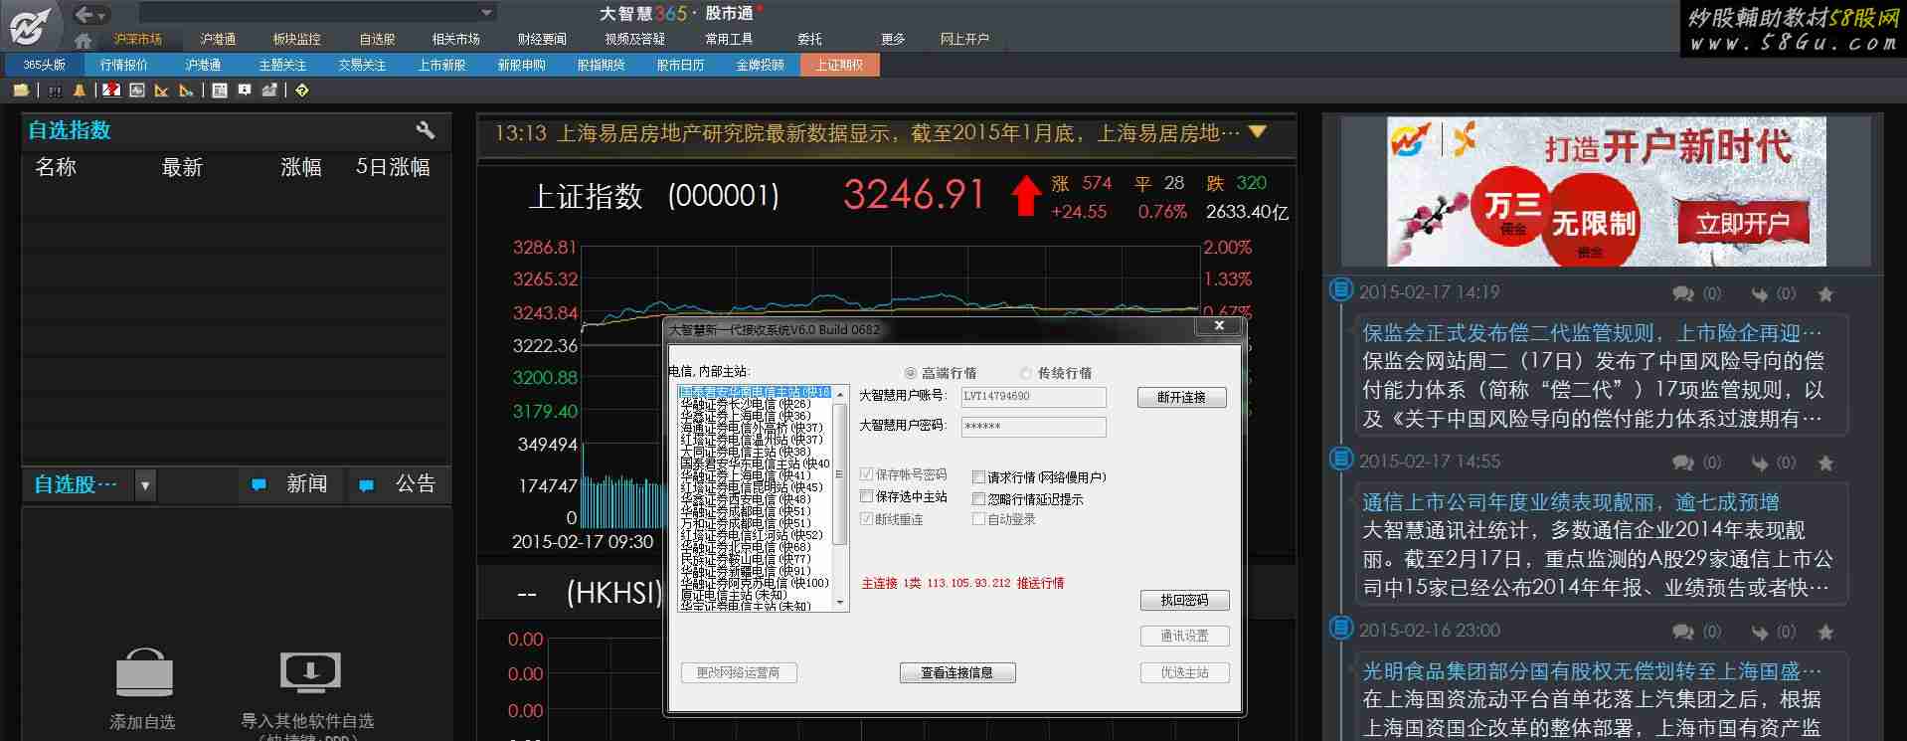Expand the back button history arrow
The image size is (1907, 741).
pyautogui.click(x=102, y=15)
